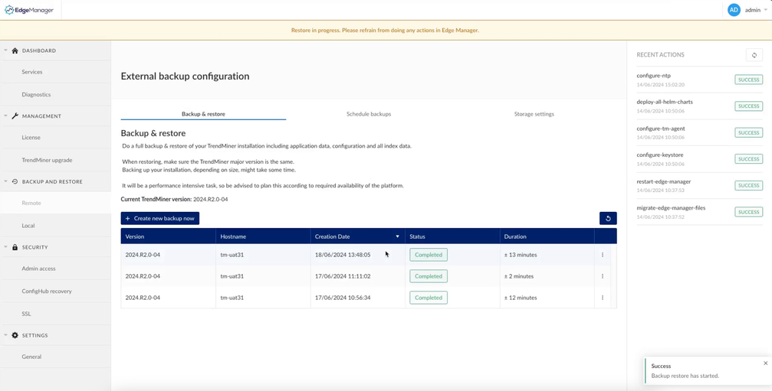Image resolution: width=772 pixels, height=391 pixels.
Task: Open actions menu for 18/06/2024 backup
Action: [603, 255]
